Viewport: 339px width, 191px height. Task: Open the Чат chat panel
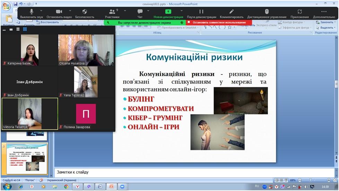coord(140,12)
